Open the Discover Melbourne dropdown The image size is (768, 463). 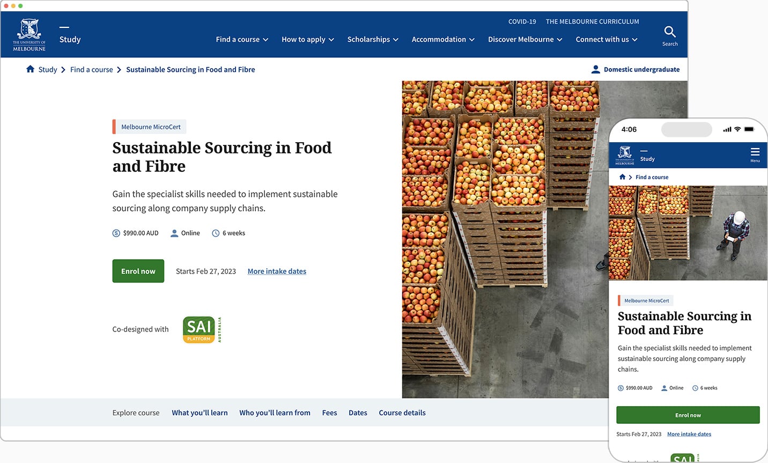click(x=525, y=40)
